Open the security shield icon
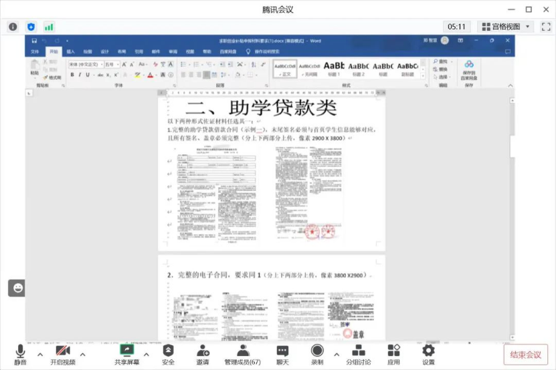Image resolution: width=556 pixels, height=370 pixels. tap(31, 27)
